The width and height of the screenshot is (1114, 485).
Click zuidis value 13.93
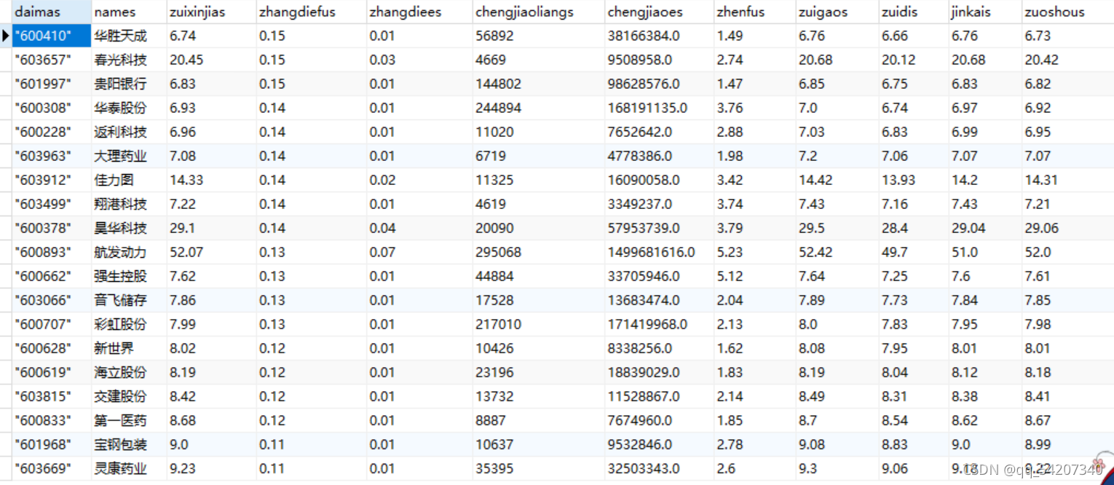[913, 180]
